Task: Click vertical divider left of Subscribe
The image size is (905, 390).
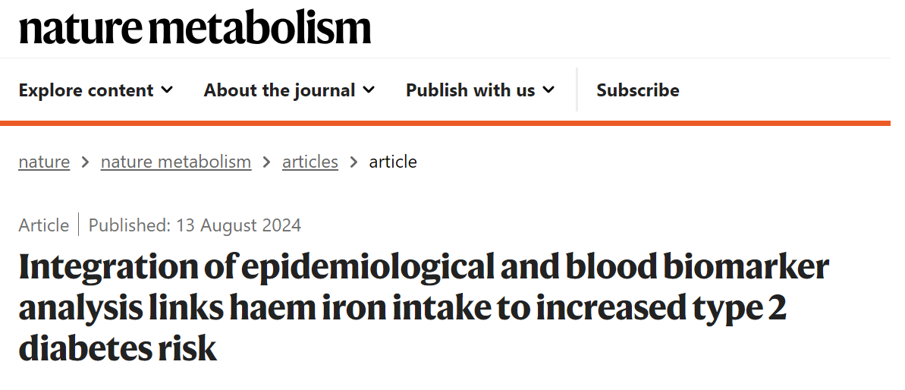Action: point(577,90)
